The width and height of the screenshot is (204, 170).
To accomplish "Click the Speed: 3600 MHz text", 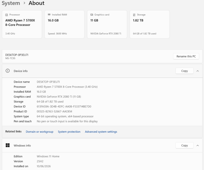I will pyautogui.click(x=57, y=34).
